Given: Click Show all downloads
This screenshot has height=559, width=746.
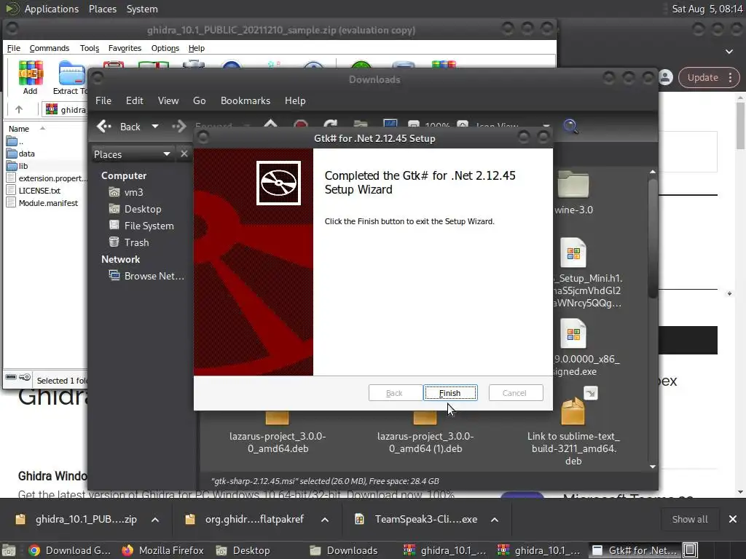Looking at the screenshot, I should [689, 520].
